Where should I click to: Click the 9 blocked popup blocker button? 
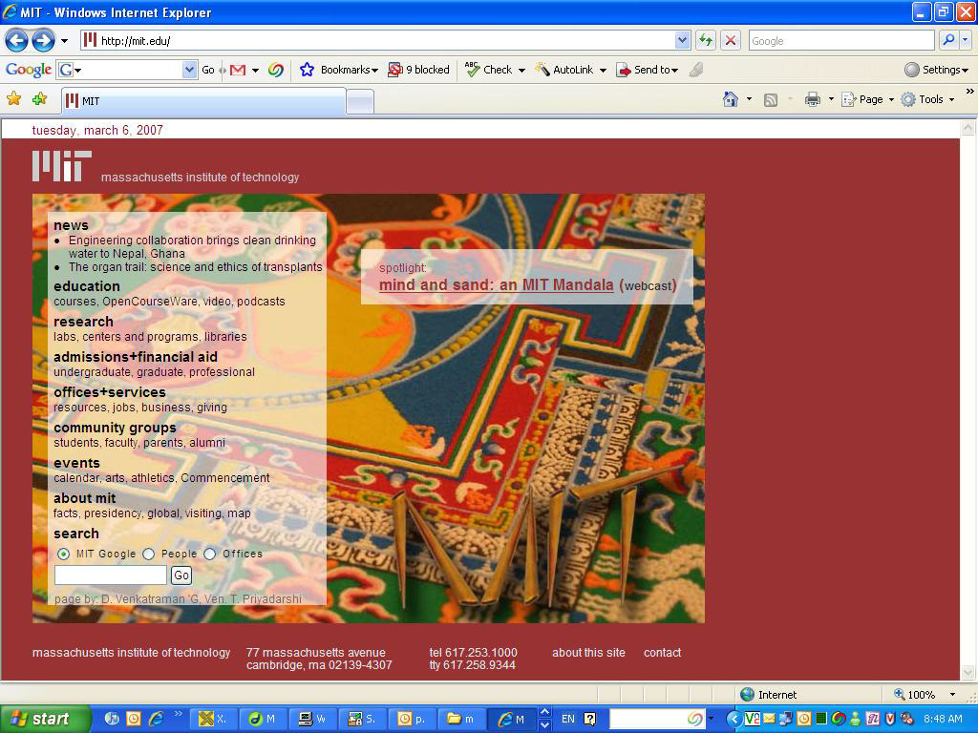click(418, 70)
